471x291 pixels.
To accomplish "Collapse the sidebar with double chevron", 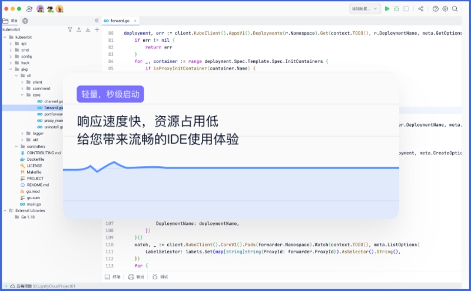I will tap(97, 20).
